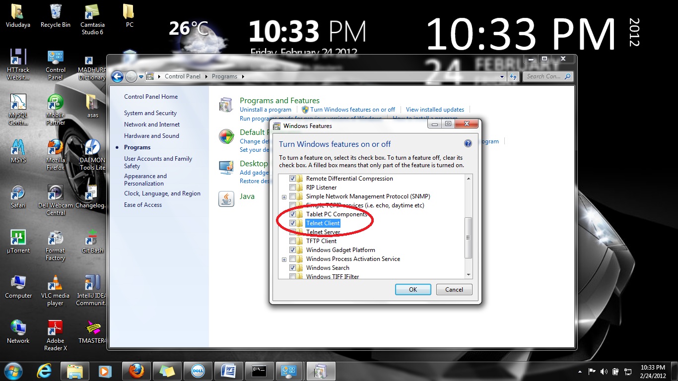The height and width of the screenshot is (381, 678).
Task: Check the Simple Network Management Protocol box
Action: (293, 196)
